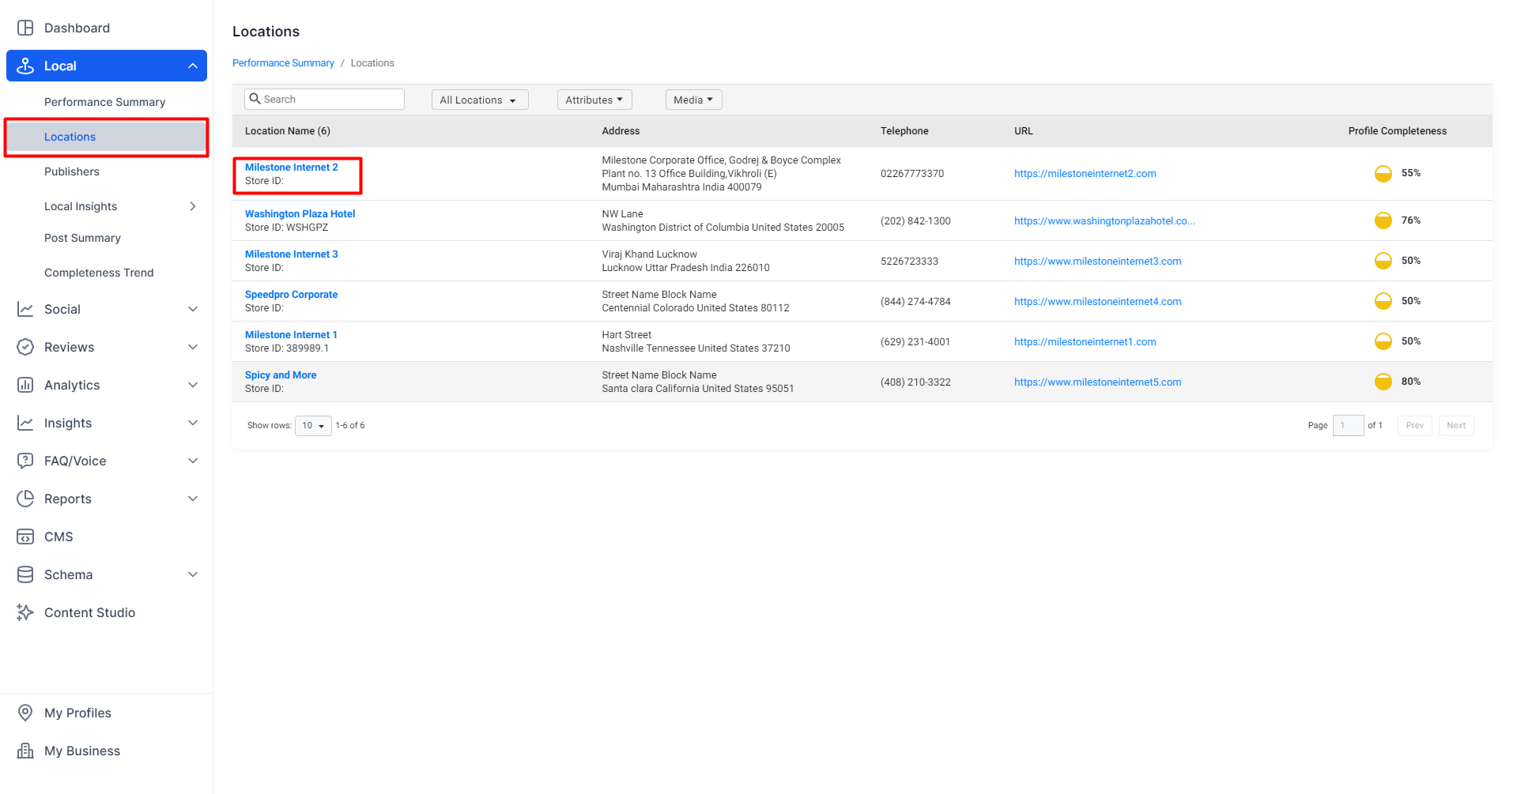Click the search magnifier icon
The image size is (1517, 794).
click(255, 99)
